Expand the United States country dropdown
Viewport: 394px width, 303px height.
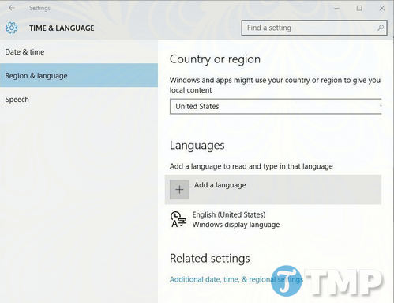pyautogui.click(x=276, y=106)
